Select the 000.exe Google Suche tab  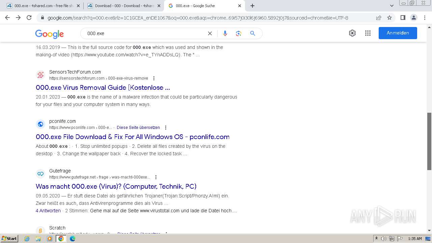click(205, 6)
